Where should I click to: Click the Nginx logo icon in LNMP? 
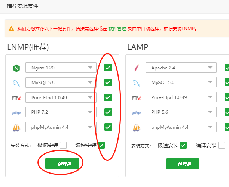[16, 68]
